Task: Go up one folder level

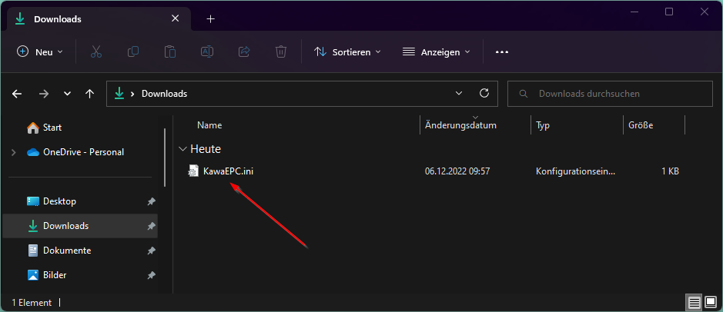Action: coord(90,94)
